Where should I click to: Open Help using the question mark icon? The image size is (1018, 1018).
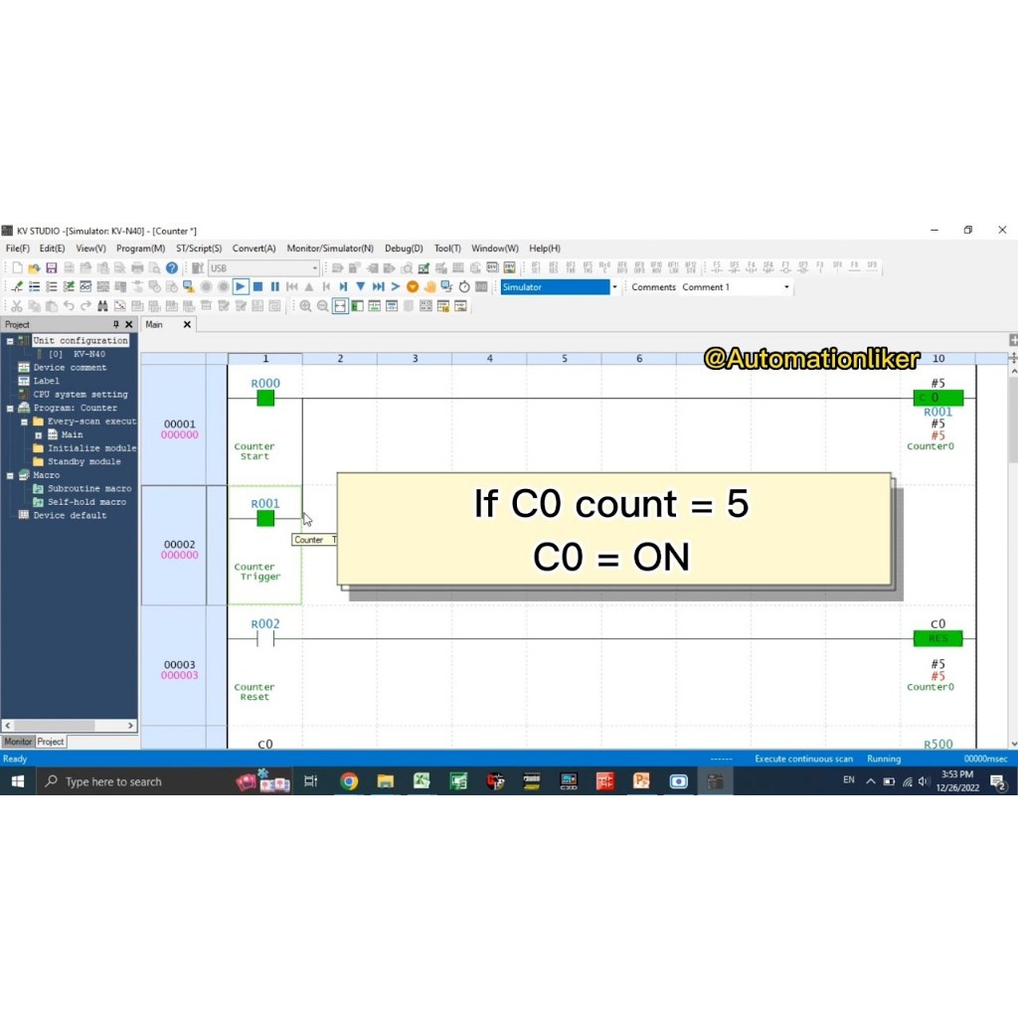(x=171, y=268)
